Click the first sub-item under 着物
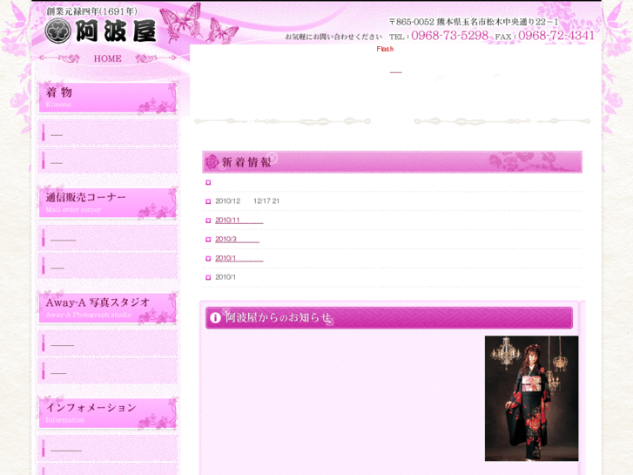 tap(108, 132)
